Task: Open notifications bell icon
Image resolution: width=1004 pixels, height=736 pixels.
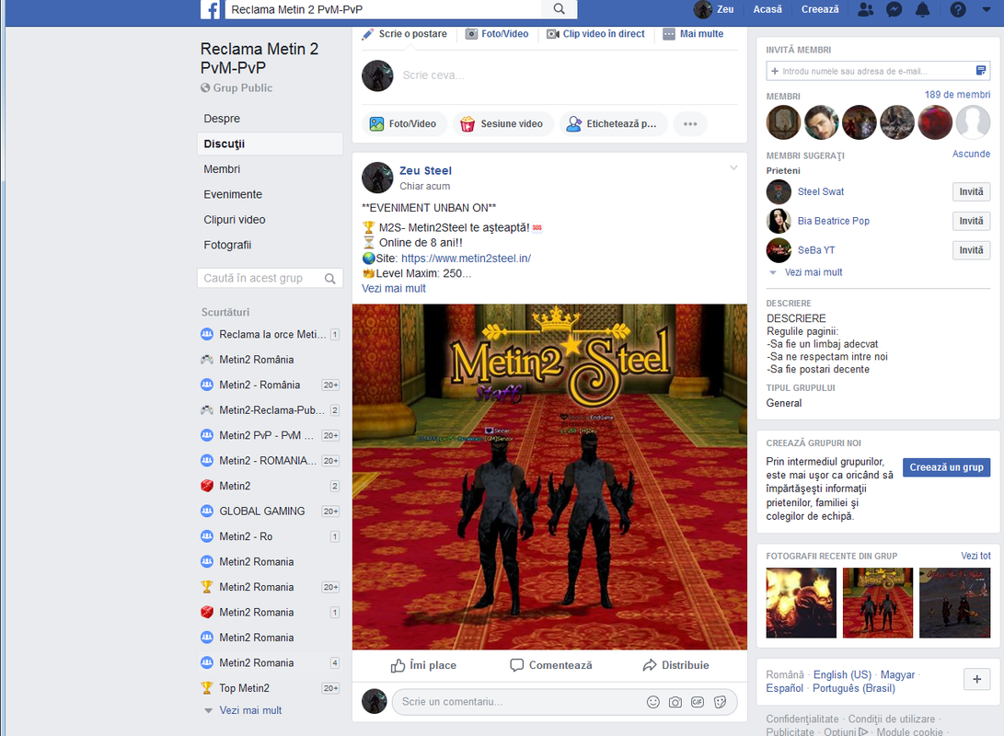Action: [923, 9]
